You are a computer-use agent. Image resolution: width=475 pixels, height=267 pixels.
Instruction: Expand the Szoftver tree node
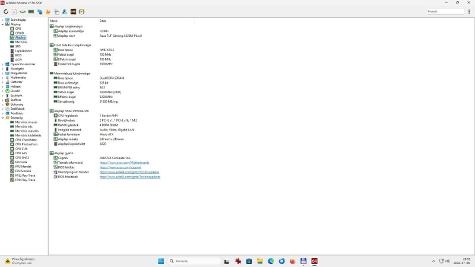coord(3,100)
